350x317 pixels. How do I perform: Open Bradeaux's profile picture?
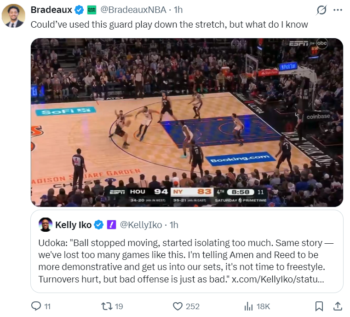point(13,17)
